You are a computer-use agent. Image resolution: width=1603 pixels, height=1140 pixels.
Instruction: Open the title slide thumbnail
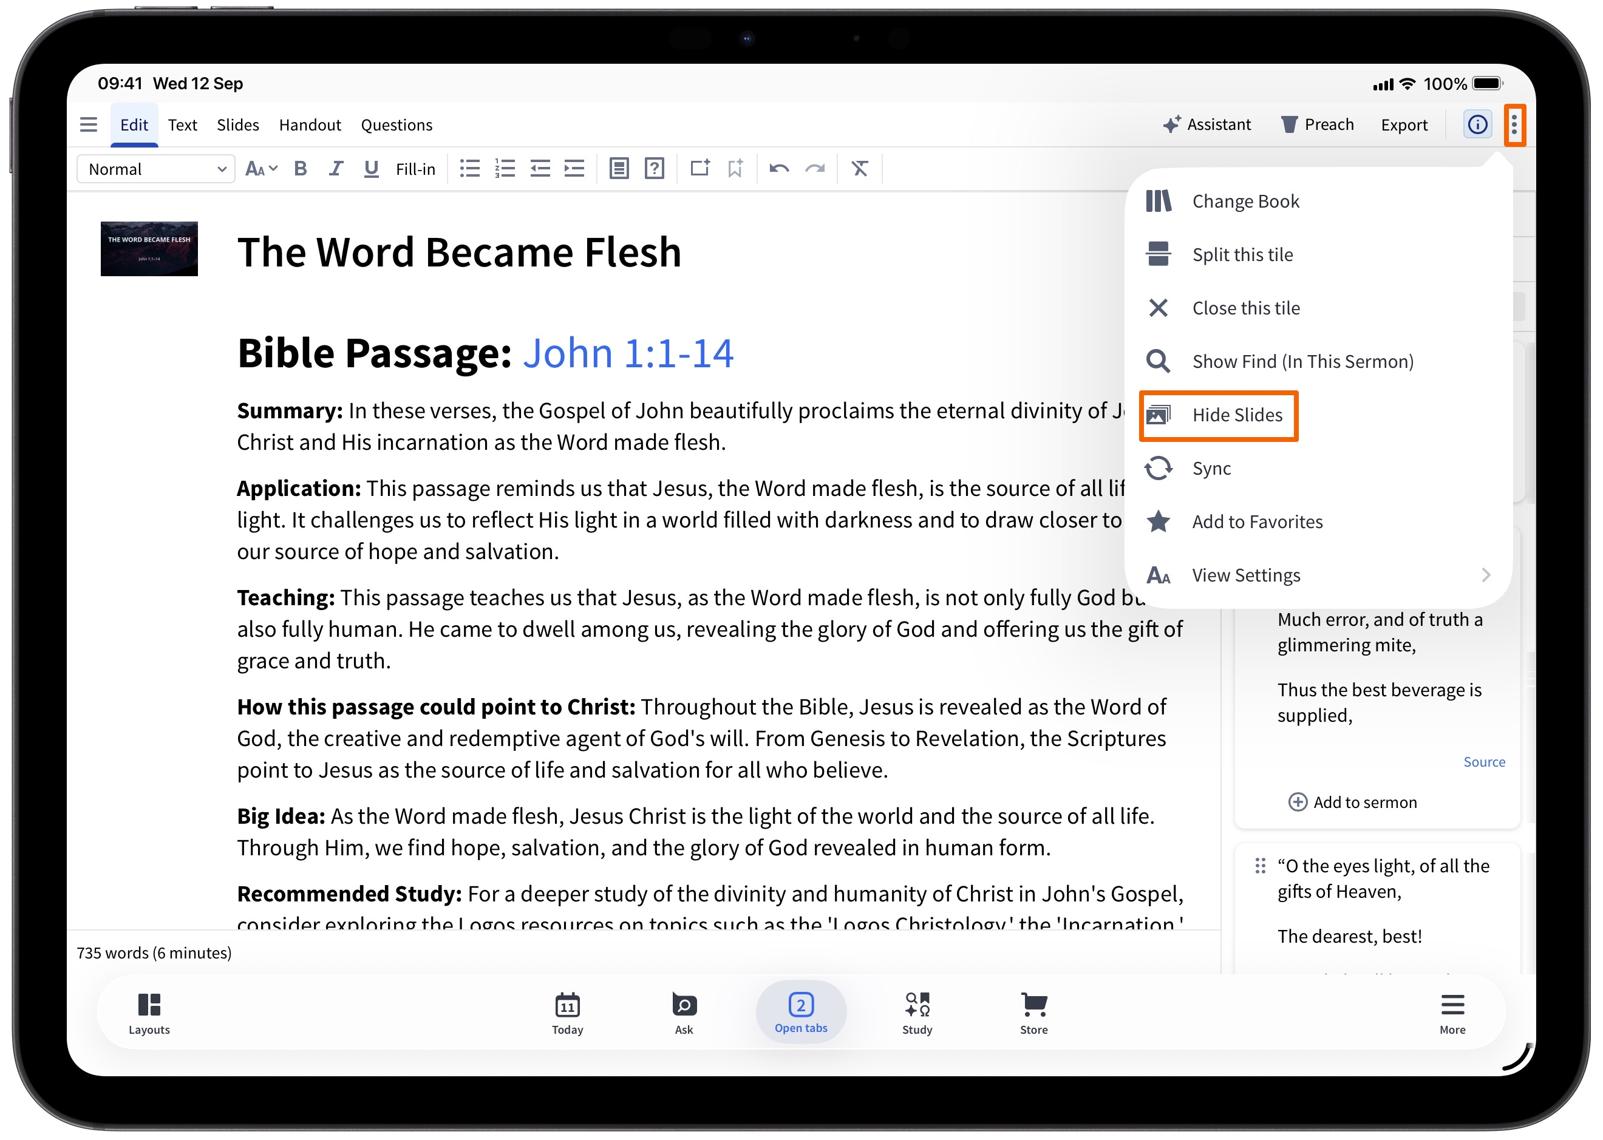tap(149, 249)
